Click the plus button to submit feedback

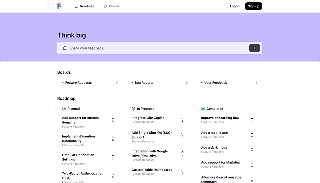point(254,48)
